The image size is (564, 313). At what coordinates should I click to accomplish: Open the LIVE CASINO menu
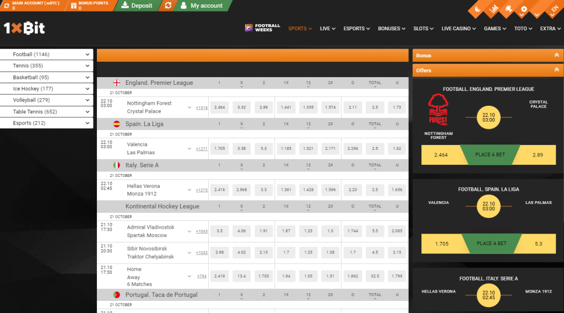click(x=459, y=29)
